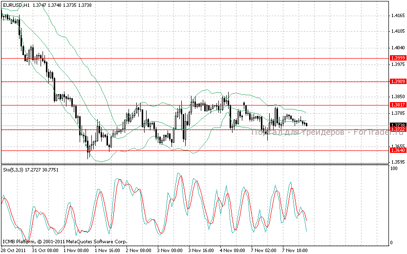The image size is (407, 254).
Task: Click the stochastic values 17.2727 30.7751
Action: pos(42,170)
